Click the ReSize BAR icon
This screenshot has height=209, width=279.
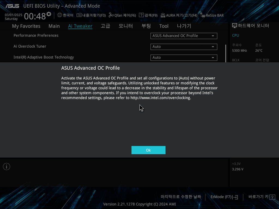pyautogui.click(x=203, y=15)
